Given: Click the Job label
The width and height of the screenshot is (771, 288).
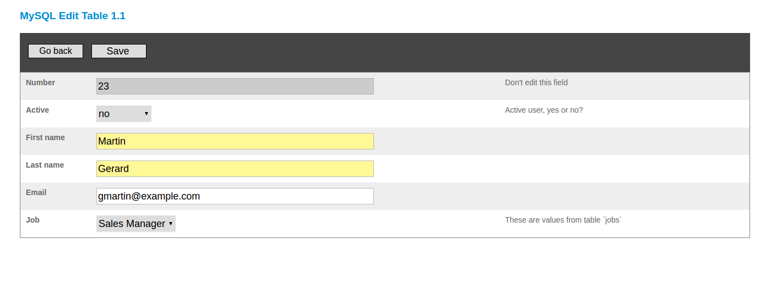Looking at the screenshot, I should (x=32, y=220).
